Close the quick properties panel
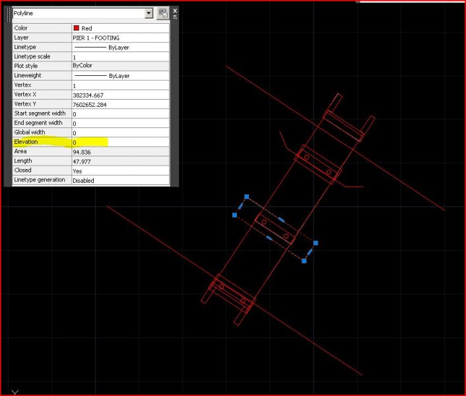This screenshot has height=396, width=466. [x=175, y=11]
